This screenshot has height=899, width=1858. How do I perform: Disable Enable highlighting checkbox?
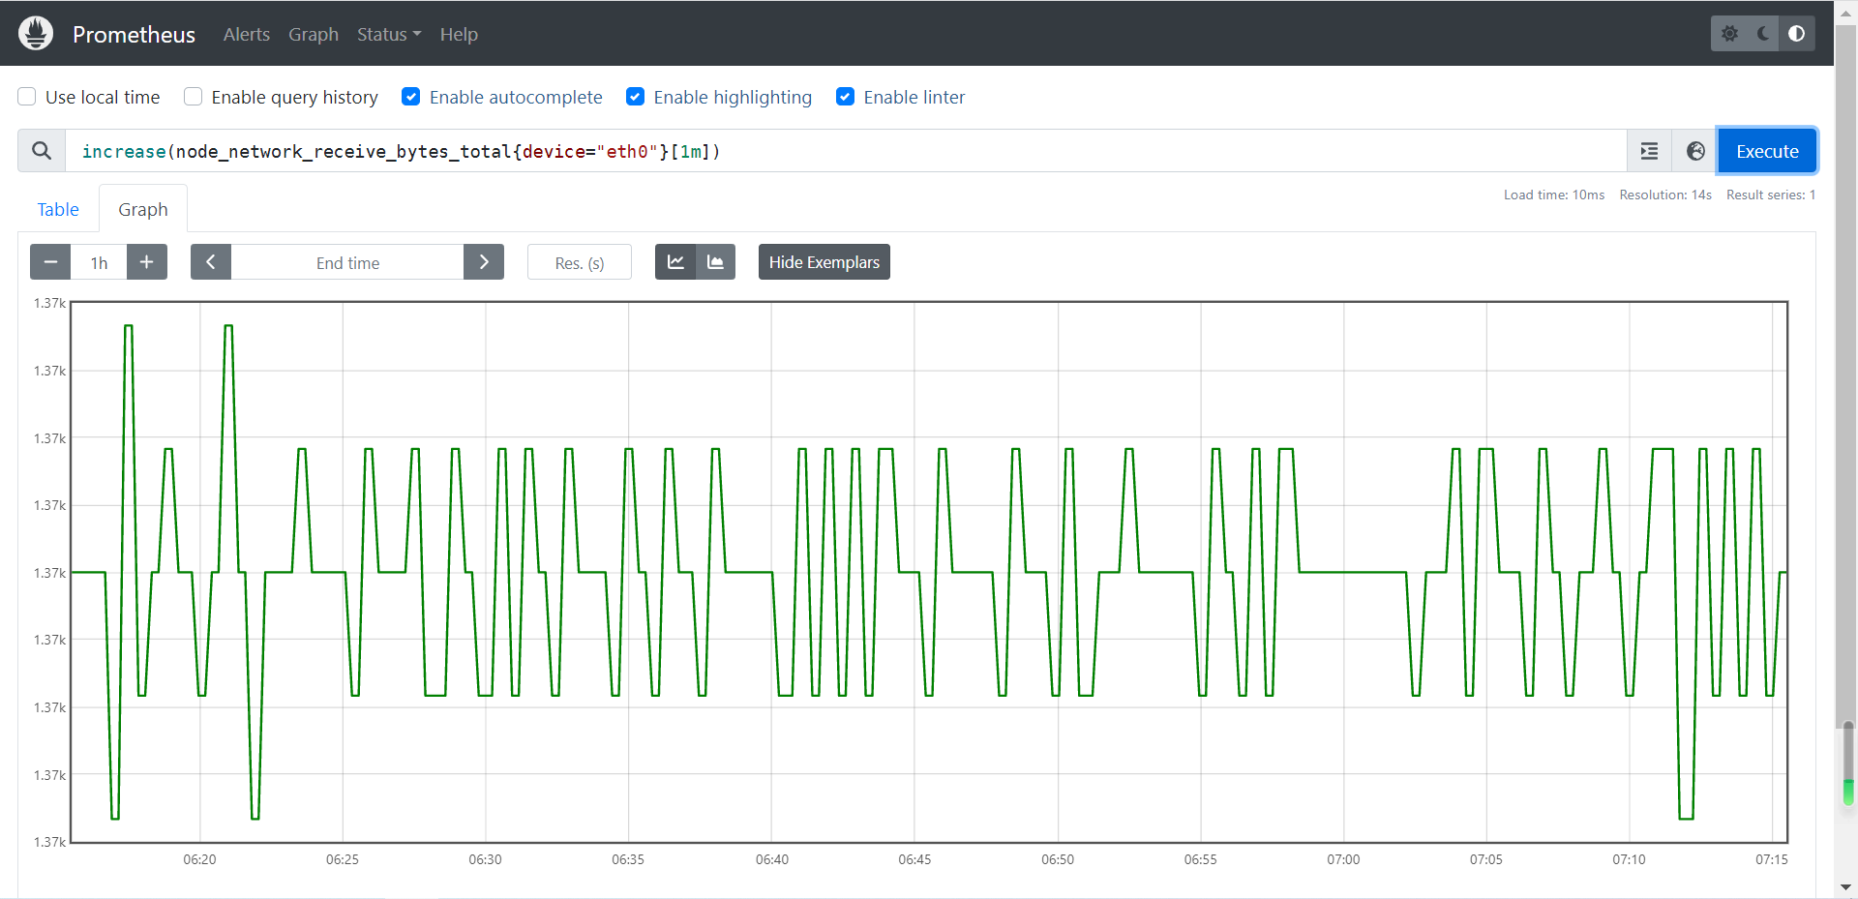(636, 97)
